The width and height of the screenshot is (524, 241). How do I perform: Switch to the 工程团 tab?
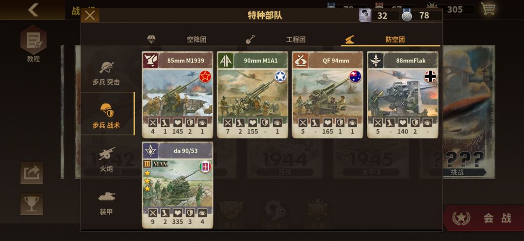coord(287,39)
